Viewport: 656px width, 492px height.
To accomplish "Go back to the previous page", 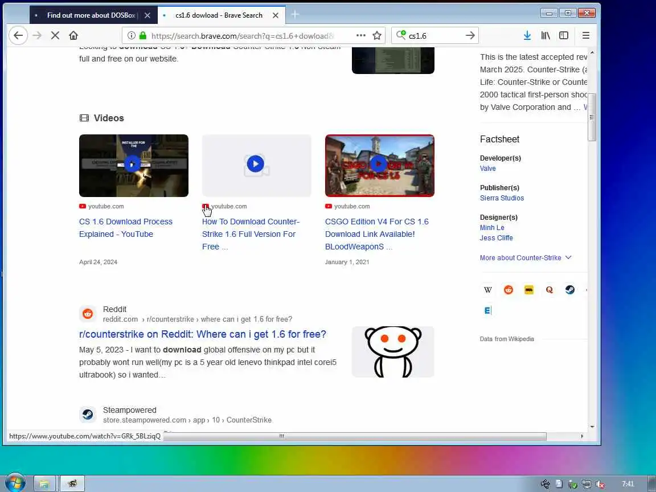I will [x=18, y=35].
